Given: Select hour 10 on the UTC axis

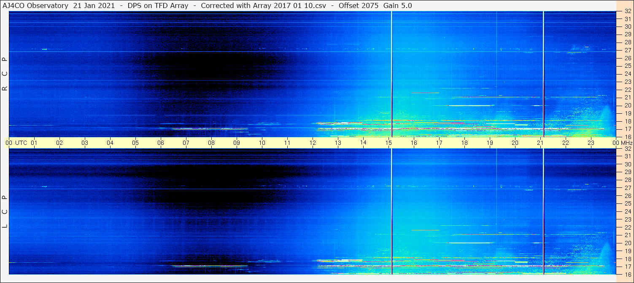Looking at the screenshot, I should (x=262, y=143).
